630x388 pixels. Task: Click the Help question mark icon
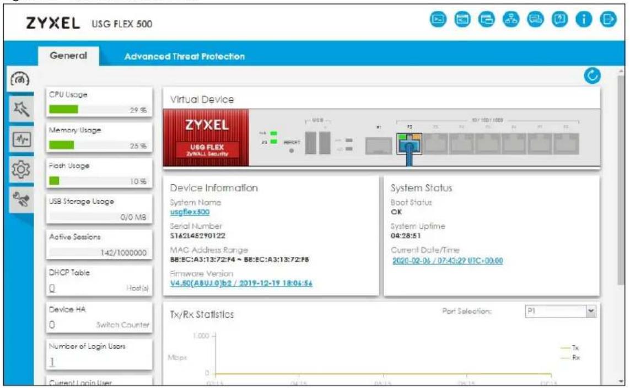click(x=559, y=19)
